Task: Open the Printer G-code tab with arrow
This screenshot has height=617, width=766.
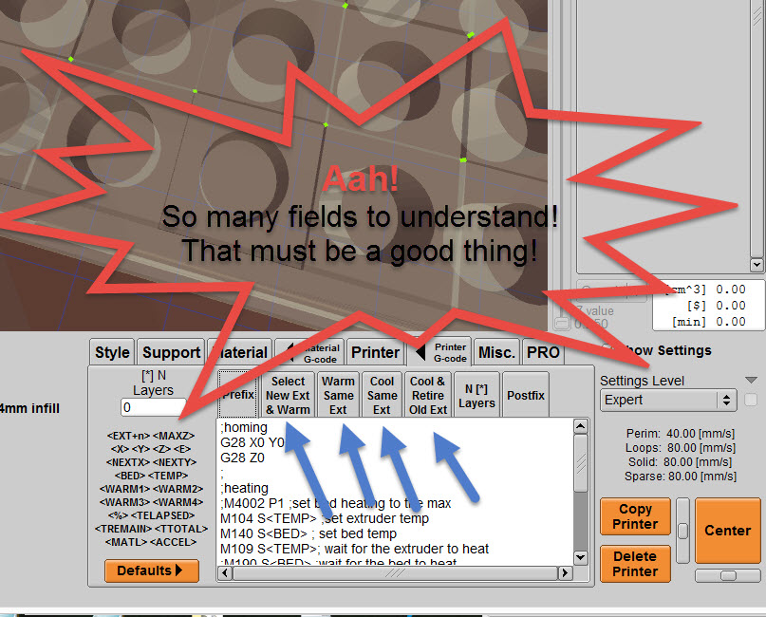Action: [440, 352]
